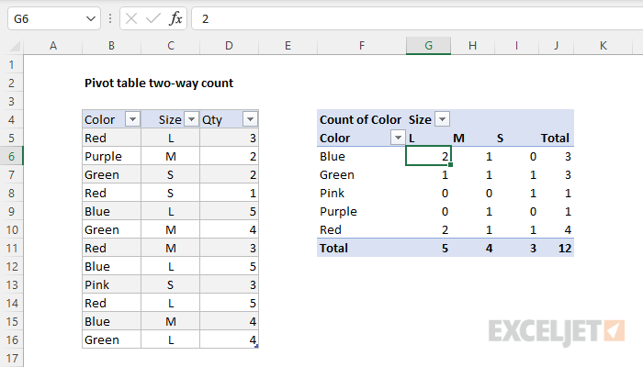Open the Color column filter dropdown
This screenshot has height=367, width=643.
132,119
